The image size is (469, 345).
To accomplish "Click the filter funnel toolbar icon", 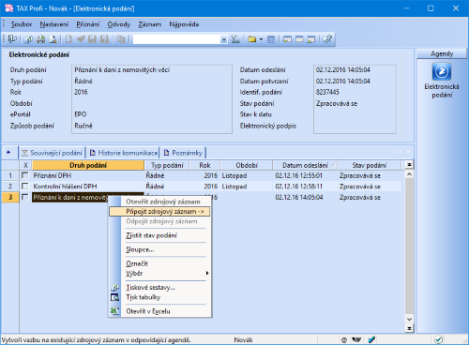I will [235, 39].
